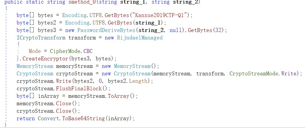The height and width of the screenshot is (128, 305).
Task: Click the bytes3 variable declaration
Action: pyautogui.click(x=47, y=30)
